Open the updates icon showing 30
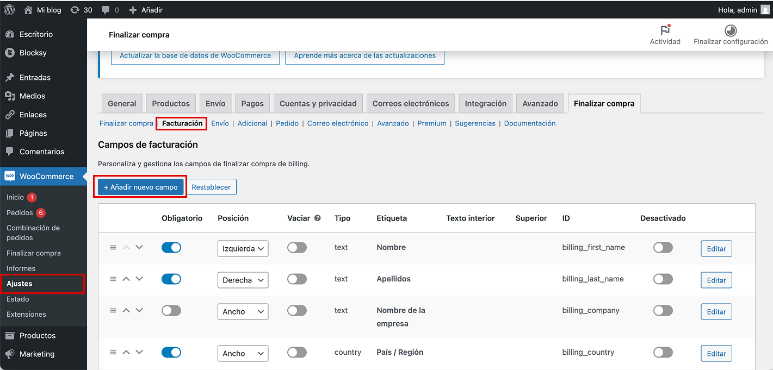 [x=75, y=10]
